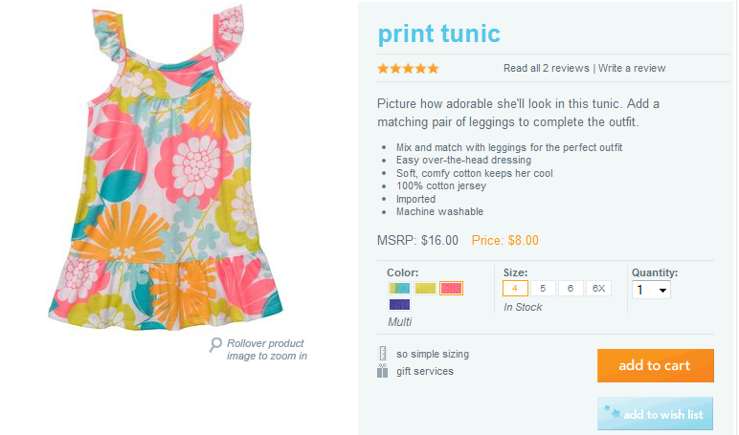This screenshot has height=435, width=739.
Task: Click the five-star rating icons
Action: [408, 69]
